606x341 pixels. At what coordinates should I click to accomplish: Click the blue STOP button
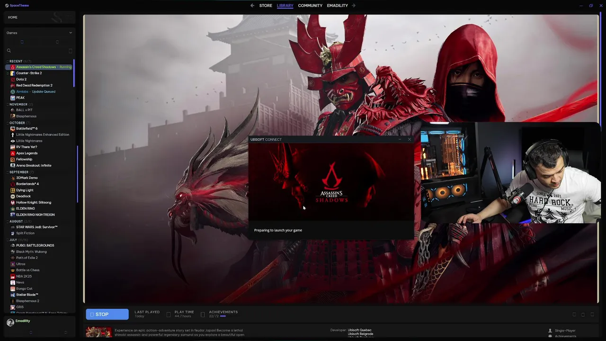[107, 314]
